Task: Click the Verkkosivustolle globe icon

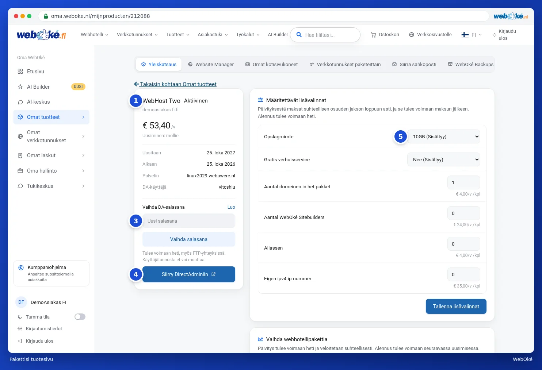Action: click(x=412, y=35)
